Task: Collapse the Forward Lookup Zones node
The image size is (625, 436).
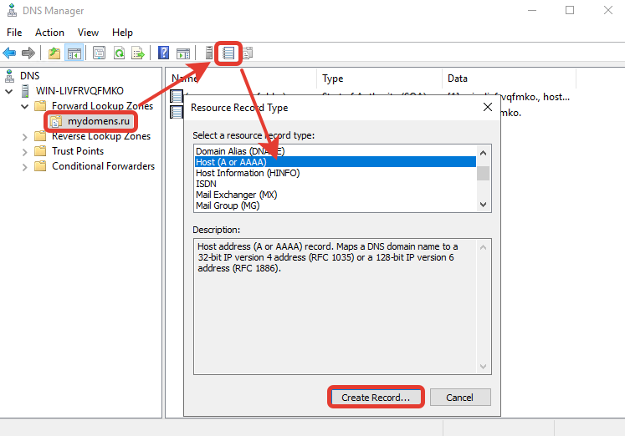Action: 25,107
